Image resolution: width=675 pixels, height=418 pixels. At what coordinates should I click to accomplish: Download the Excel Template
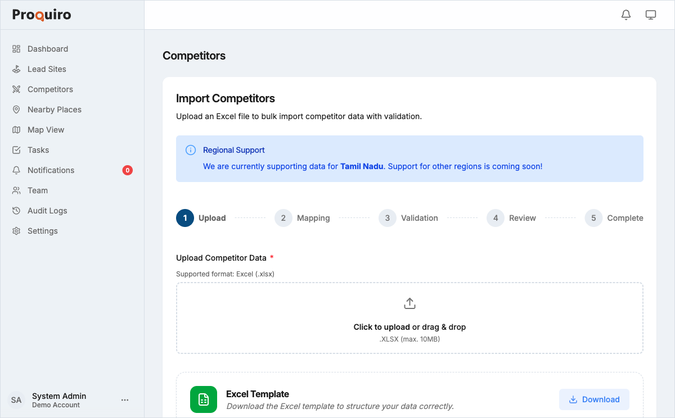(594, 399)
